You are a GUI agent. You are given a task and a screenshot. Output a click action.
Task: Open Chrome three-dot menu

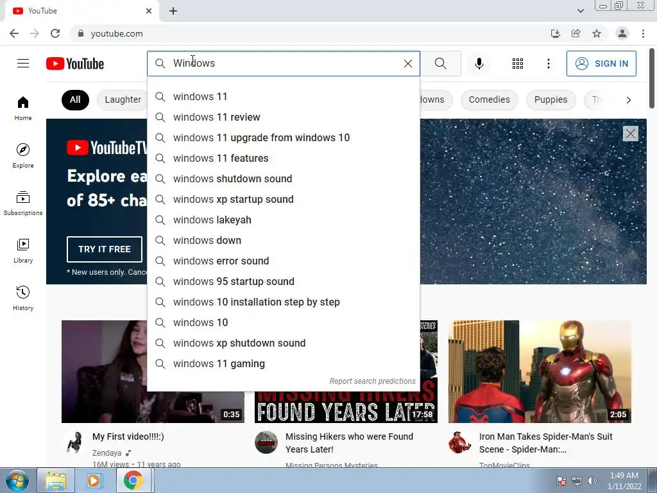tap(643, 33)
